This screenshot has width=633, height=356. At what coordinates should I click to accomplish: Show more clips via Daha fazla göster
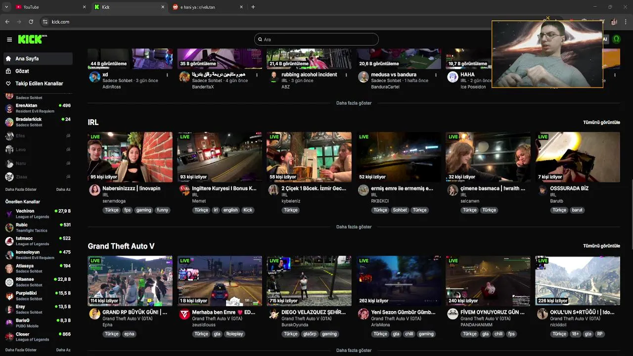tap(354, 103)
